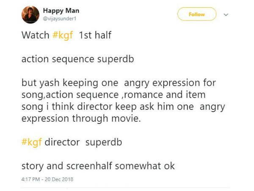Image resolution: width=254 pixels, height=191 pixels.
Task: Open the #kgf hashtag before director superdb
Action: pyautogui.click(x=32, y=142)
